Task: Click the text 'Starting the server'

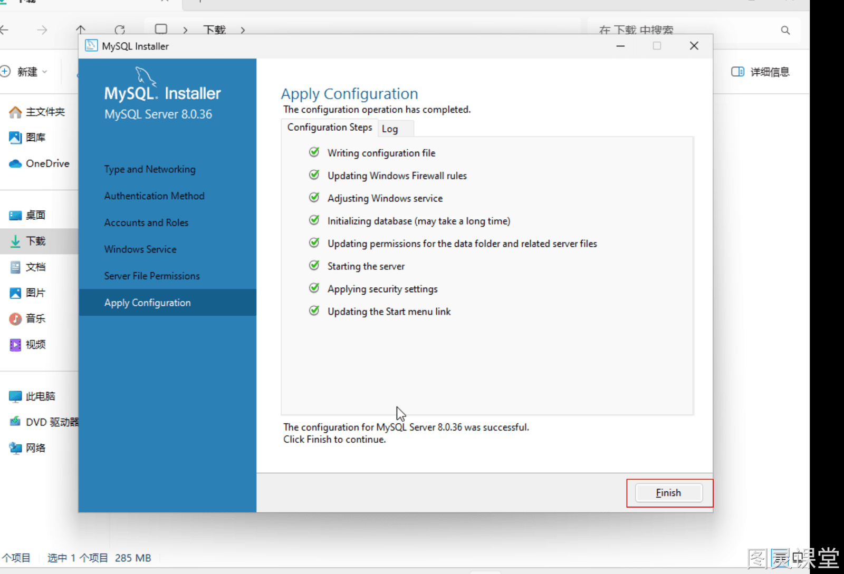Action: pyautogui.click(x=366, y=267)
